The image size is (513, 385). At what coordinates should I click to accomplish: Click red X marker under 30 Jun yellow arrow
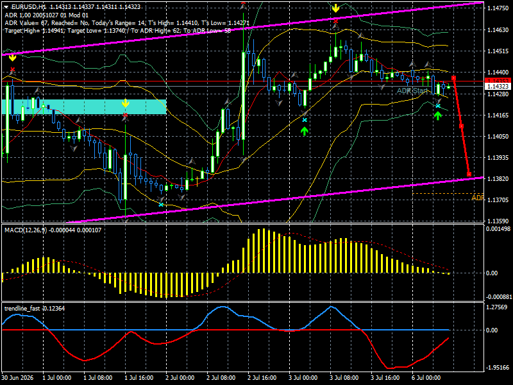click(x=12, y=69)
